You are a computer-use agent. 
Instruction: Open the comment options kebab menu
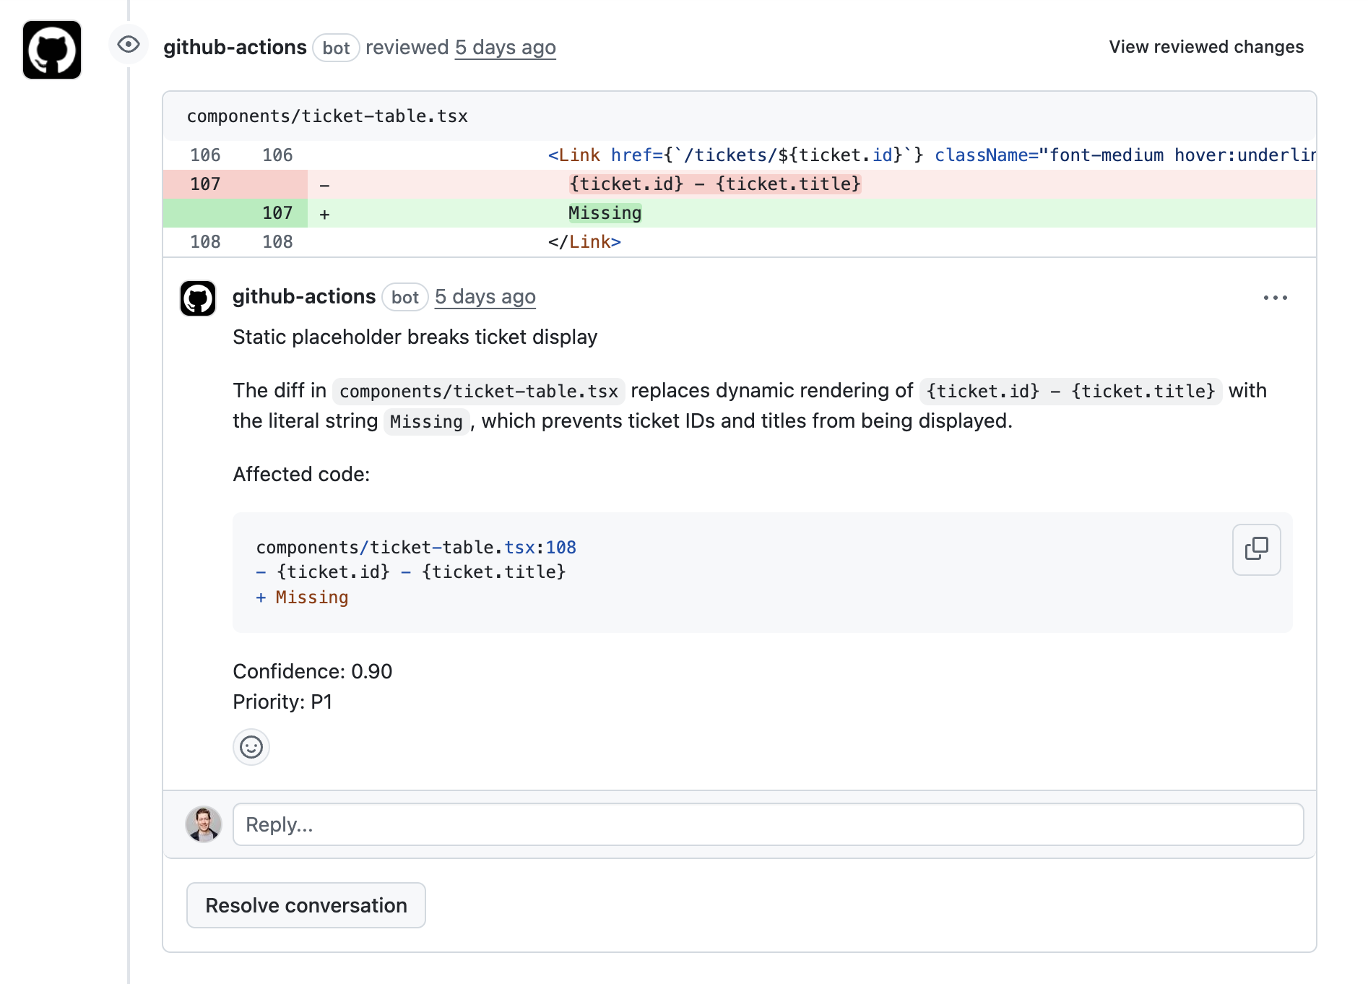pos(1276,297)
